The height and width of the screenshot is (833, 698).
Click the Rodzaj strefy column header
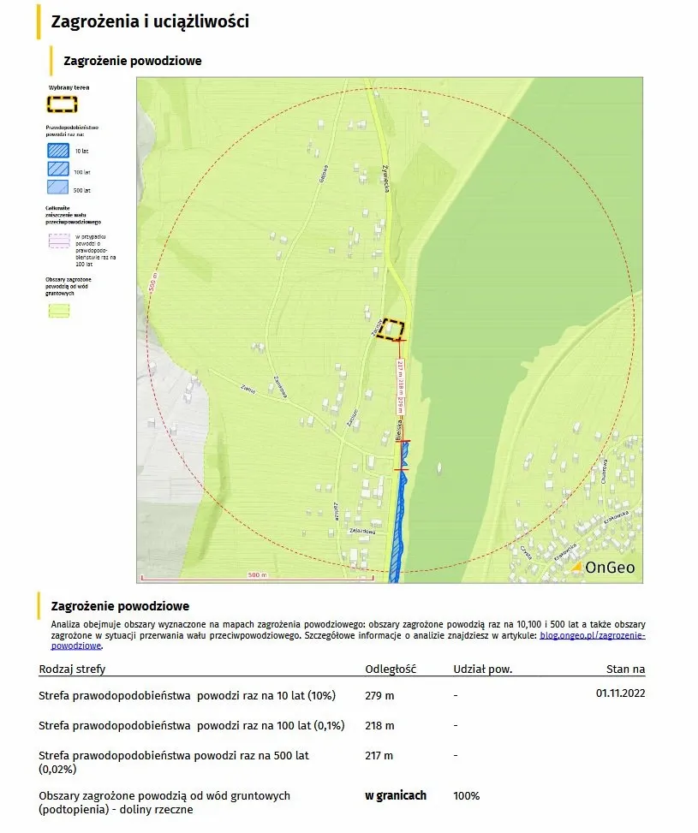coord(72,669)
